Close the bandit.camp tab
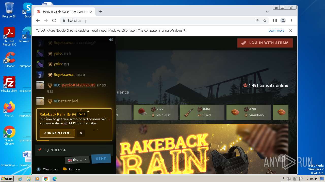Screen dimensions: 325x182 pos(91,12)
